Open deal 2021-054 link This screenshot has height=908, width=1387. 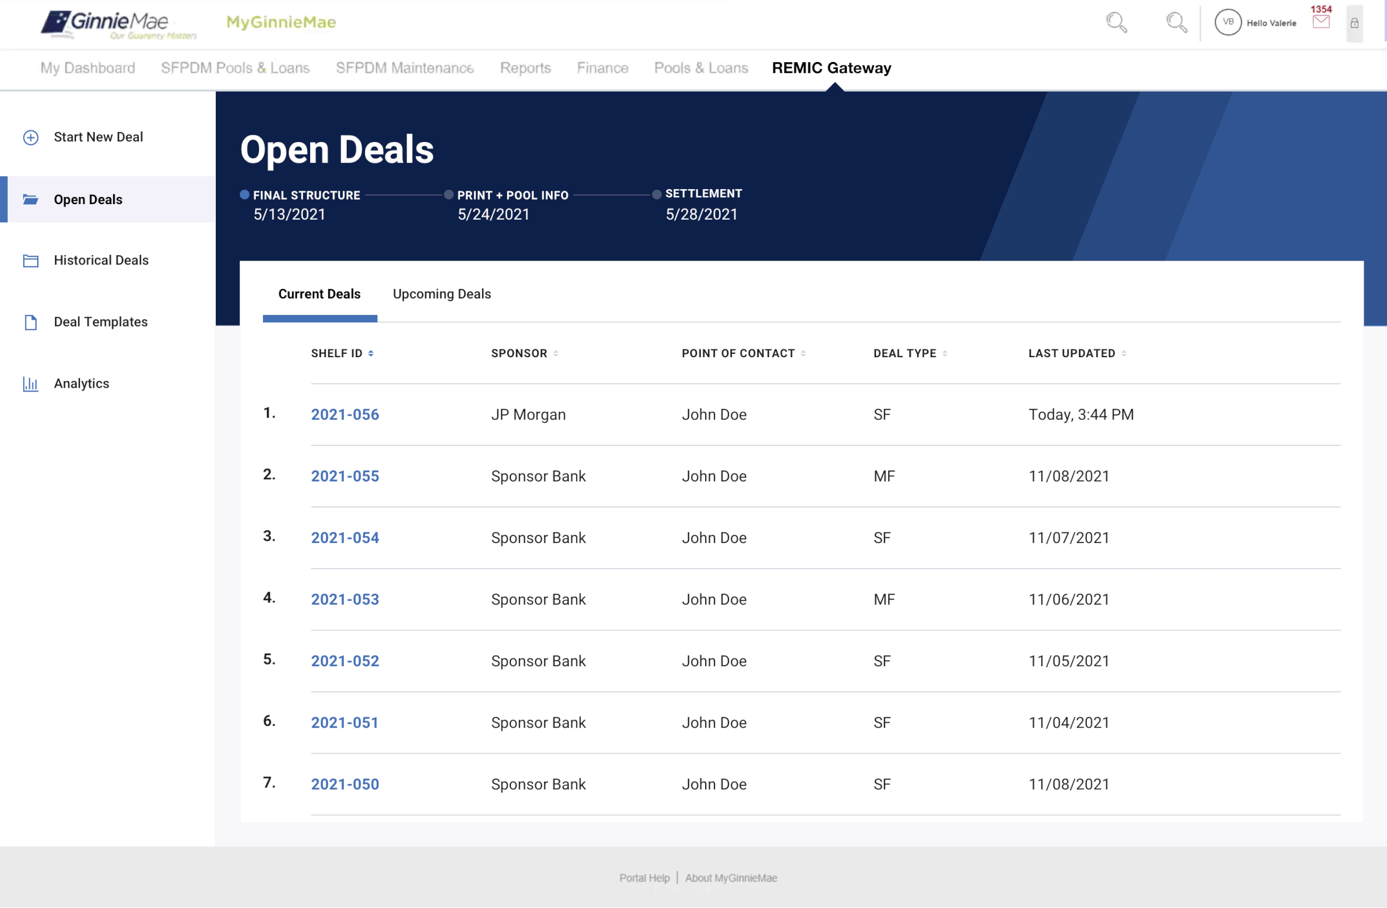345,538
